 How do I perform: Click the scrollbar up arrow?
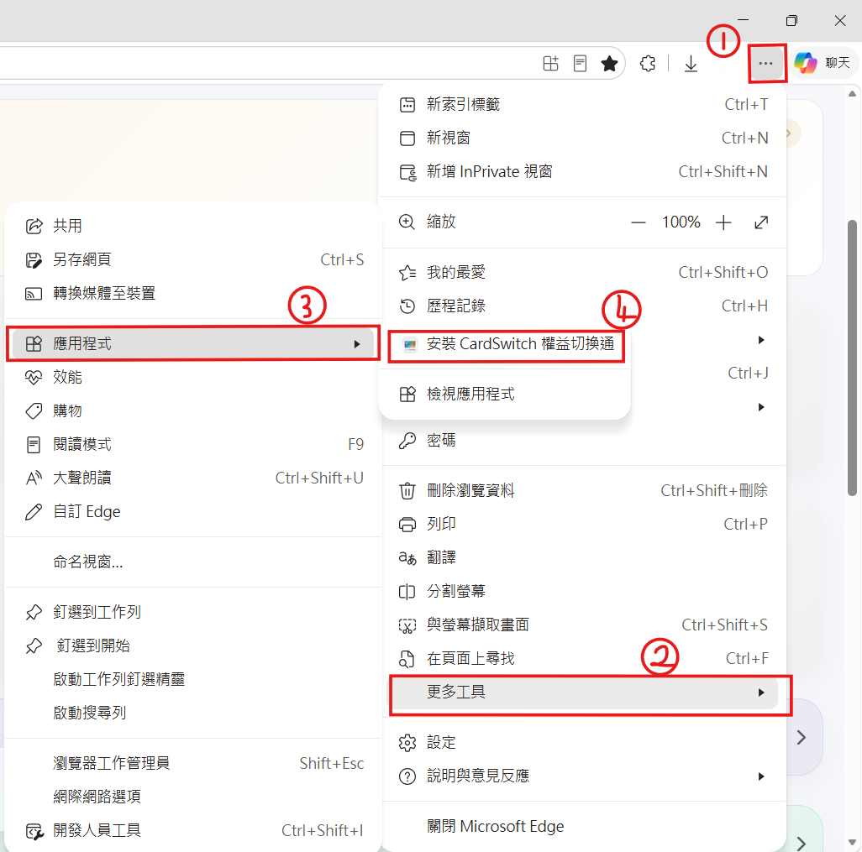pyautogui.click(x=852, y=93)
